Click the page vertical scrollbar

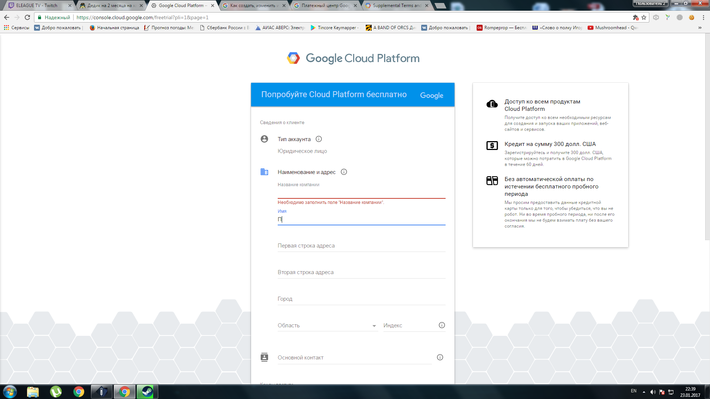[x=707, y=137]
